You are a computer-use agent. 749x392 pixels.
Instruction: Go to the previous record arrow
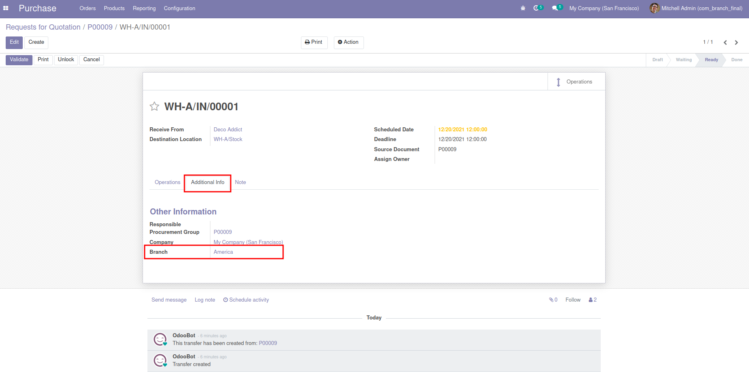click(725, 43)
